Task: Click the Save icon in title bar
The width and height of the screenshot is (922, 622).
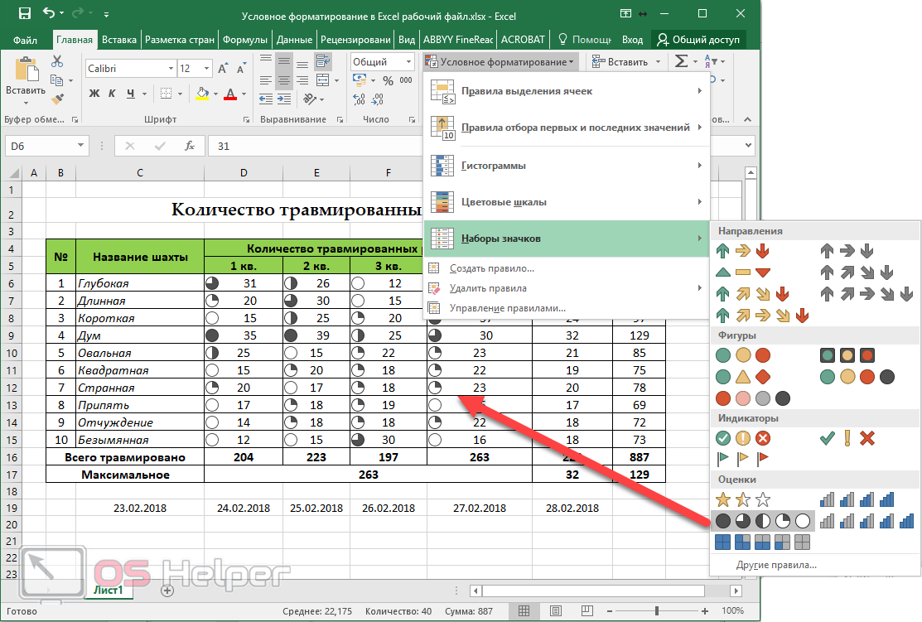Action: point(24,14)
